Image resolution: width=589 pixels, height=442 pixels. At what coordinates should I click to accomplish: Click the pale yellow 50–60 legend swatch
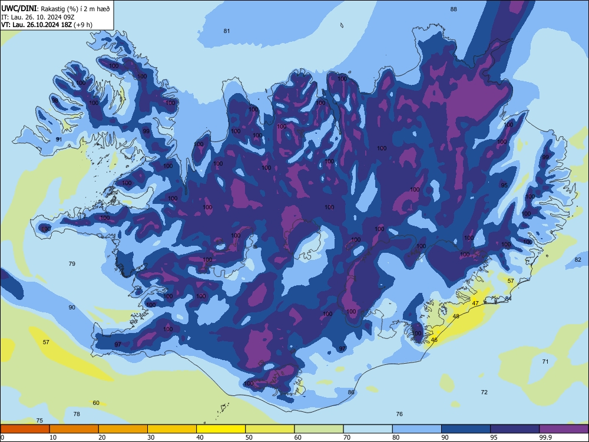270,429
